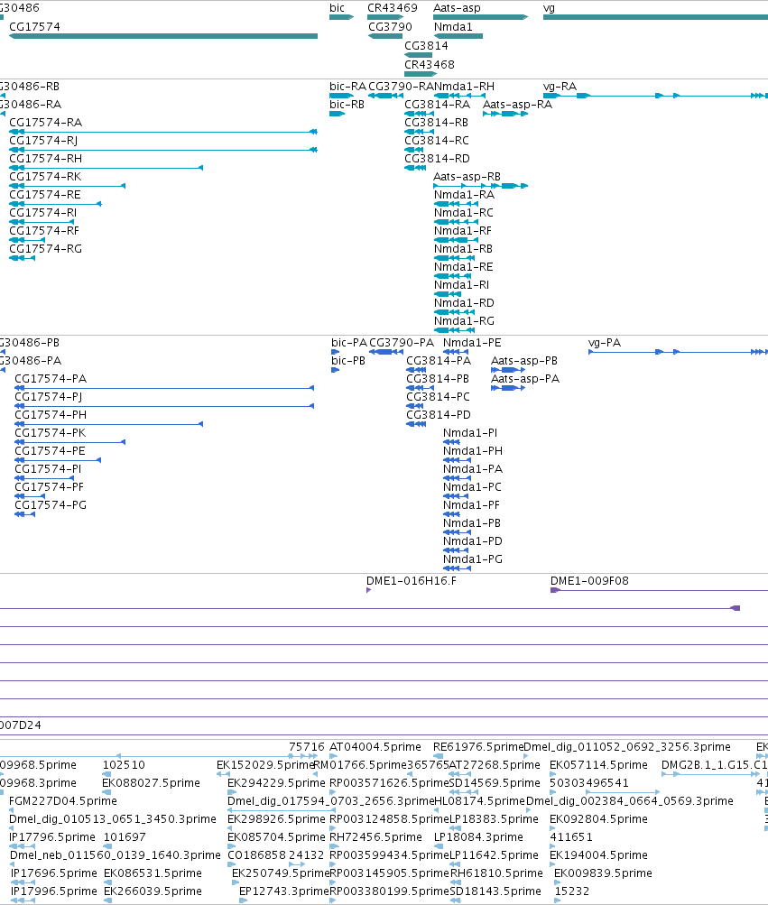Click the Aats-asp-PA protein label

tap(525, 379)
